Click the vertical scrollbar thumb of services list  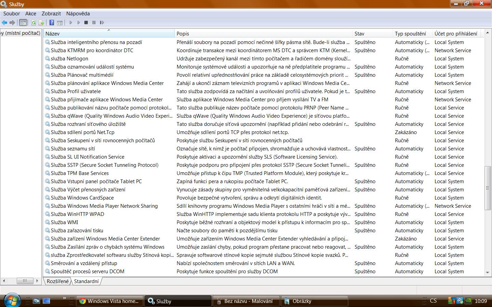488,188
